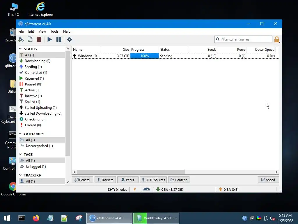The image size is (298, 224).
Task: Click the red Delete torrent trash icon
Action: [x=39, y=39]
